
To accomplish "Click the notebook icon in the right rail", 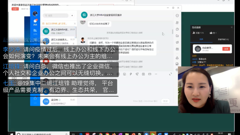I will [177, 64].
